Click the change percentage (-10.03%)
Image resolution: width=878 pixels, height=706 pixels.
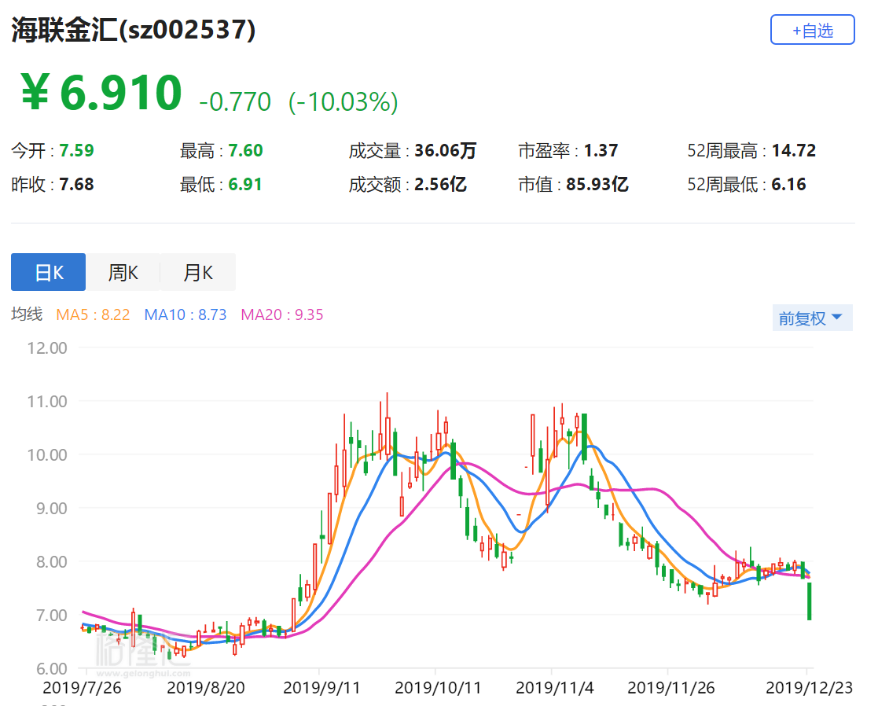point(343,102)
